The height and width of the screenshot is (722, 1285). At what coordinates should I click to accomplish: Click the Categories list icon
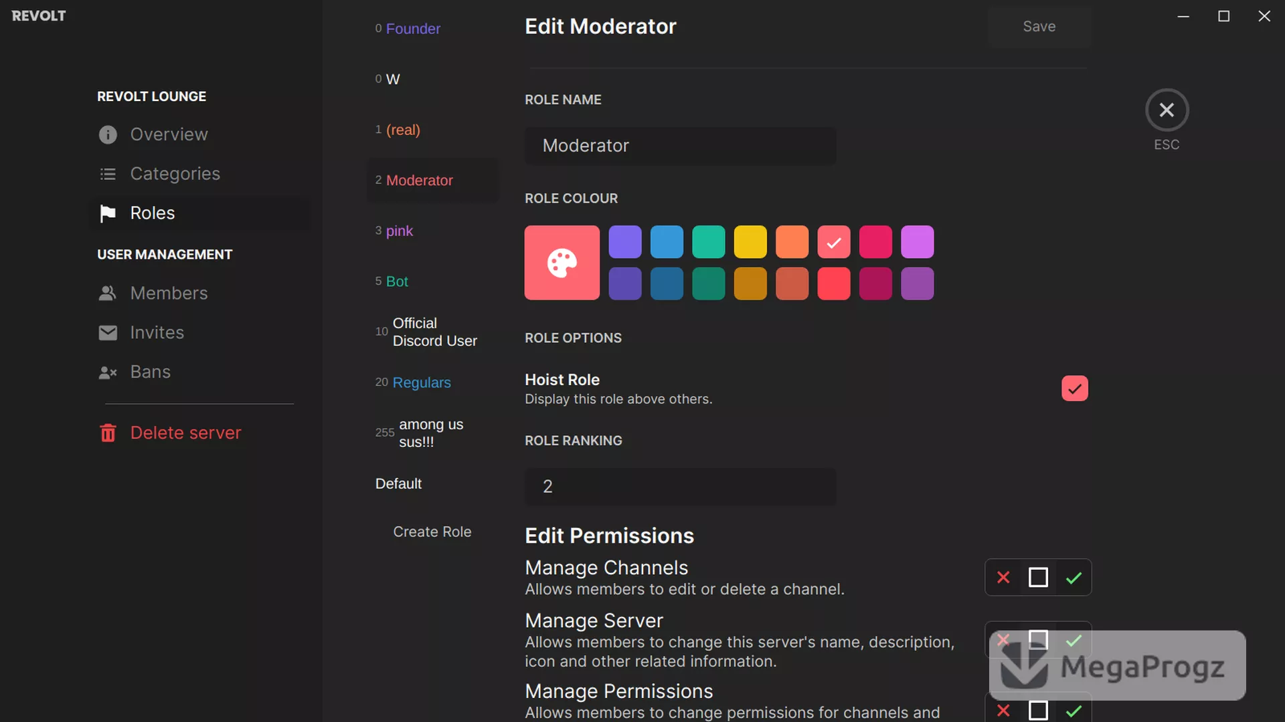coord(108,174)
